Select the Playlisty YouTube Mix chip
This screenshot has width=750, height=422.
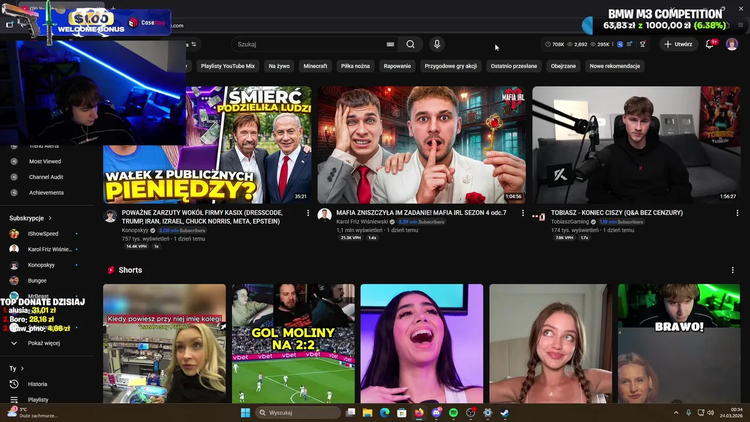pyautogui.click(x=228, y=66)
